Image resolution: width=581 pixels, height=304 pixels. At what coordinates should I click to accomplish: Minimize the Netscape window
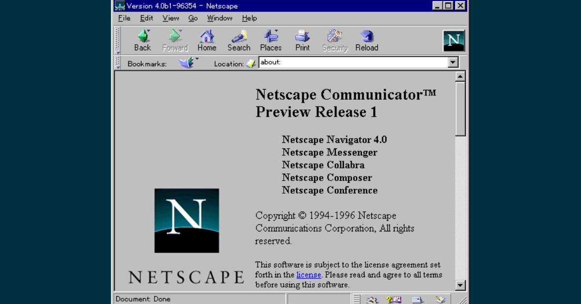(437, 6)
